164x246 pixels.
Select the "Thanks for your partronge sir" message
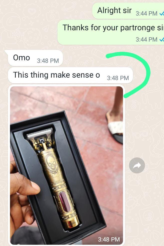point(111,32)
